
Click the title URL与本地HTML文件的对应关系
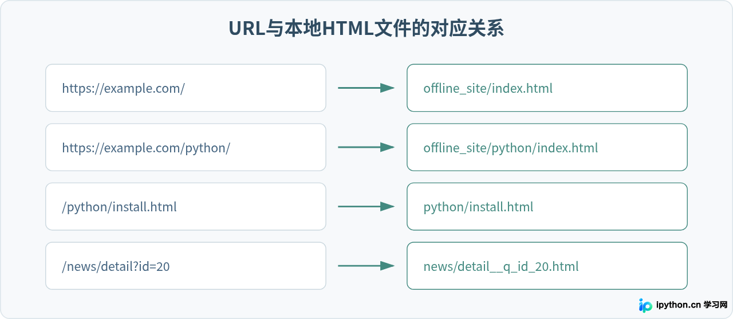[366, 29]
